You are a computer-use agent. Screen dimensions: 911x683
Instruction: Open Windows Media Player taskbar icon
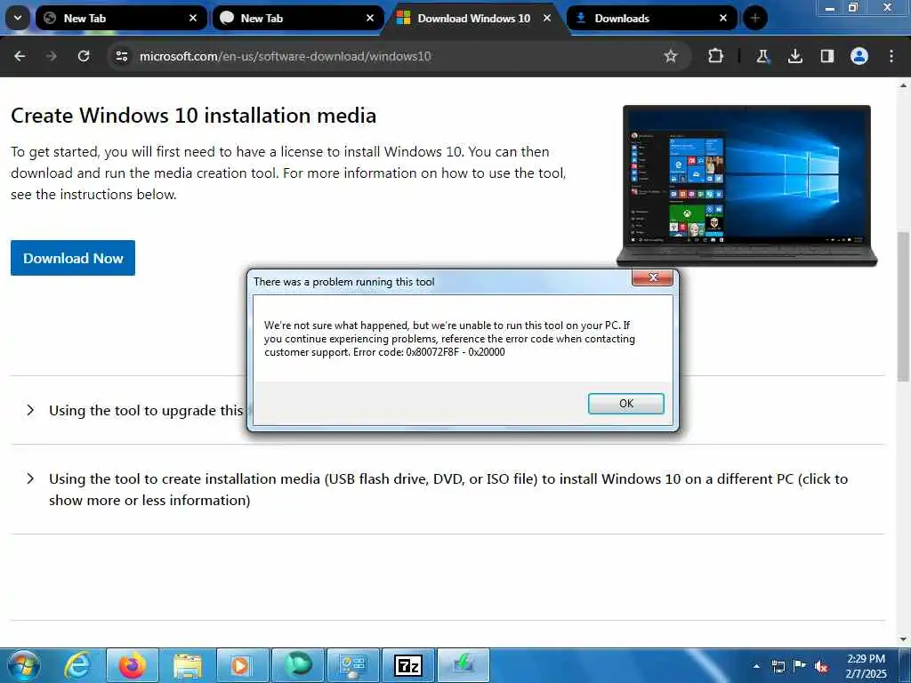click(x=241, y=665)
